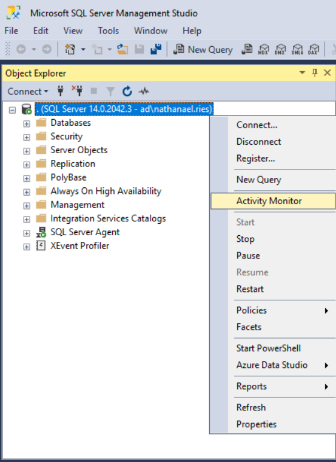Expand the SQL Server Agent node
Screen dimensions: 336x462
[x=27, y=233]
